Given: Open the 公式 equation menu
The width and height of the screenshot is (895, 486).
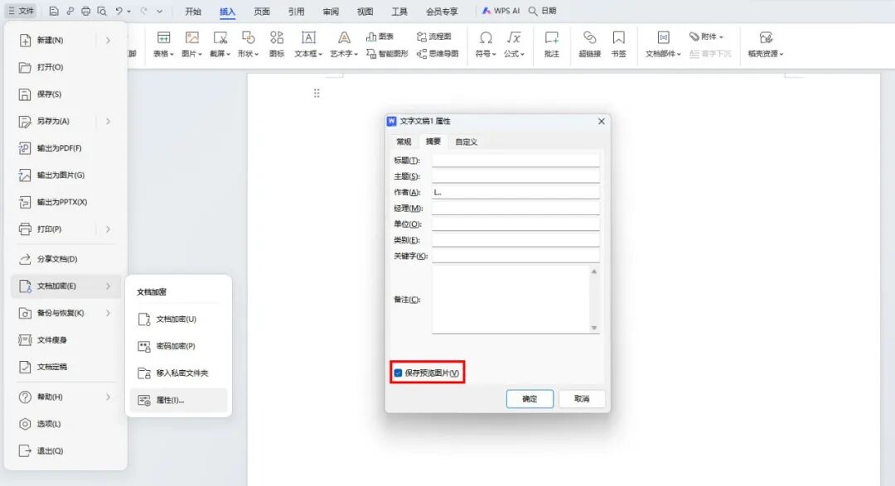Looking at the screenshot, I should coord(514,45).
